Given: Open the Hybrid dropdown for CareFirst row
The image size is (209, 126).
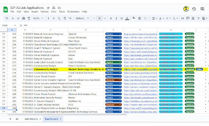Looking at the screenshot, I should (x=113, y=62).
